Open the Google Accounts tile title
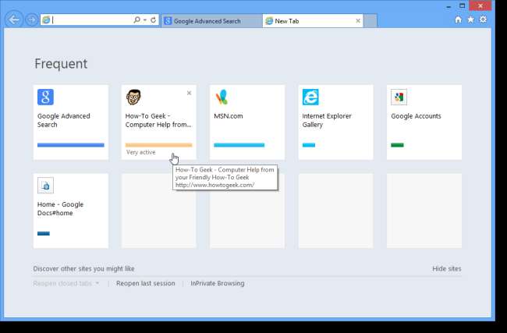Image resolution: width=507 pixels, height=333 pixels. [x=416, y=116]
